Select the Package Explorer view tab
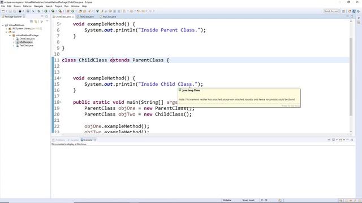The width and height of the screenshot is (362, 203). (13, 17)
